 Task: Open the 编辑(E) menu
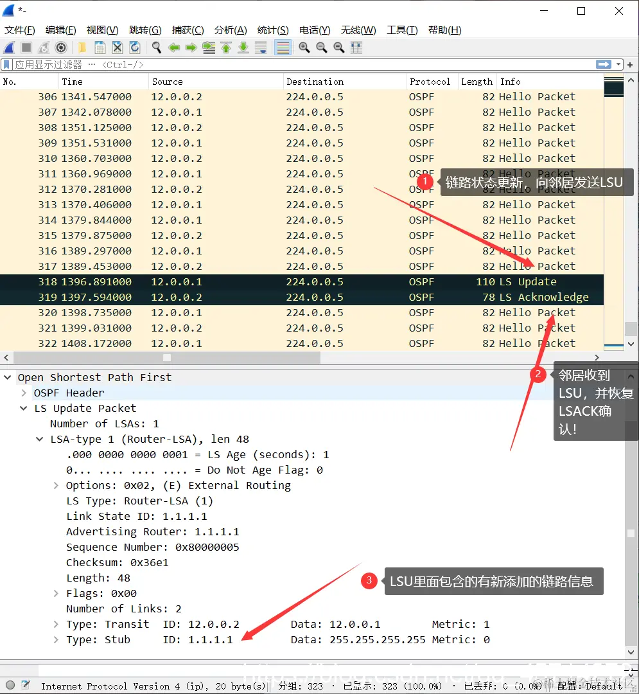coord(61,30)
